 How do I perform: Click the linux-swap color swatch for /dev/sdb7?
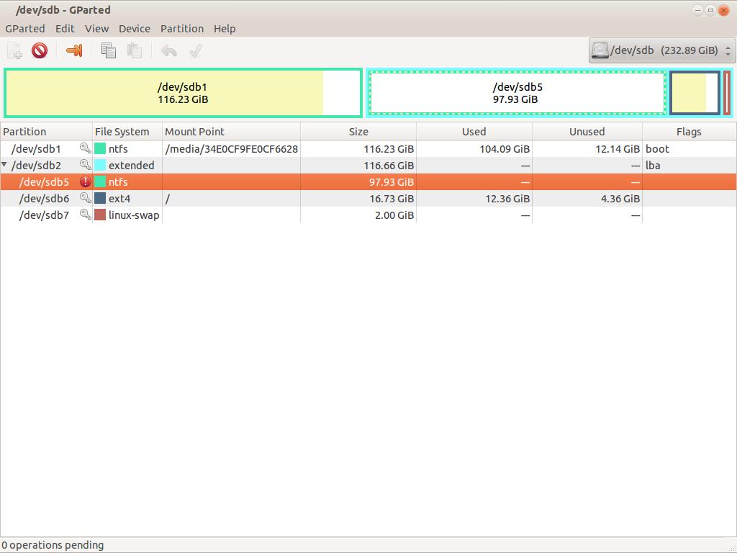point(100,215)
